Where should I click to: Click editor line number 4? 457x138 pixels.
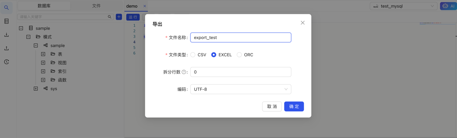[x=134, y=42]
